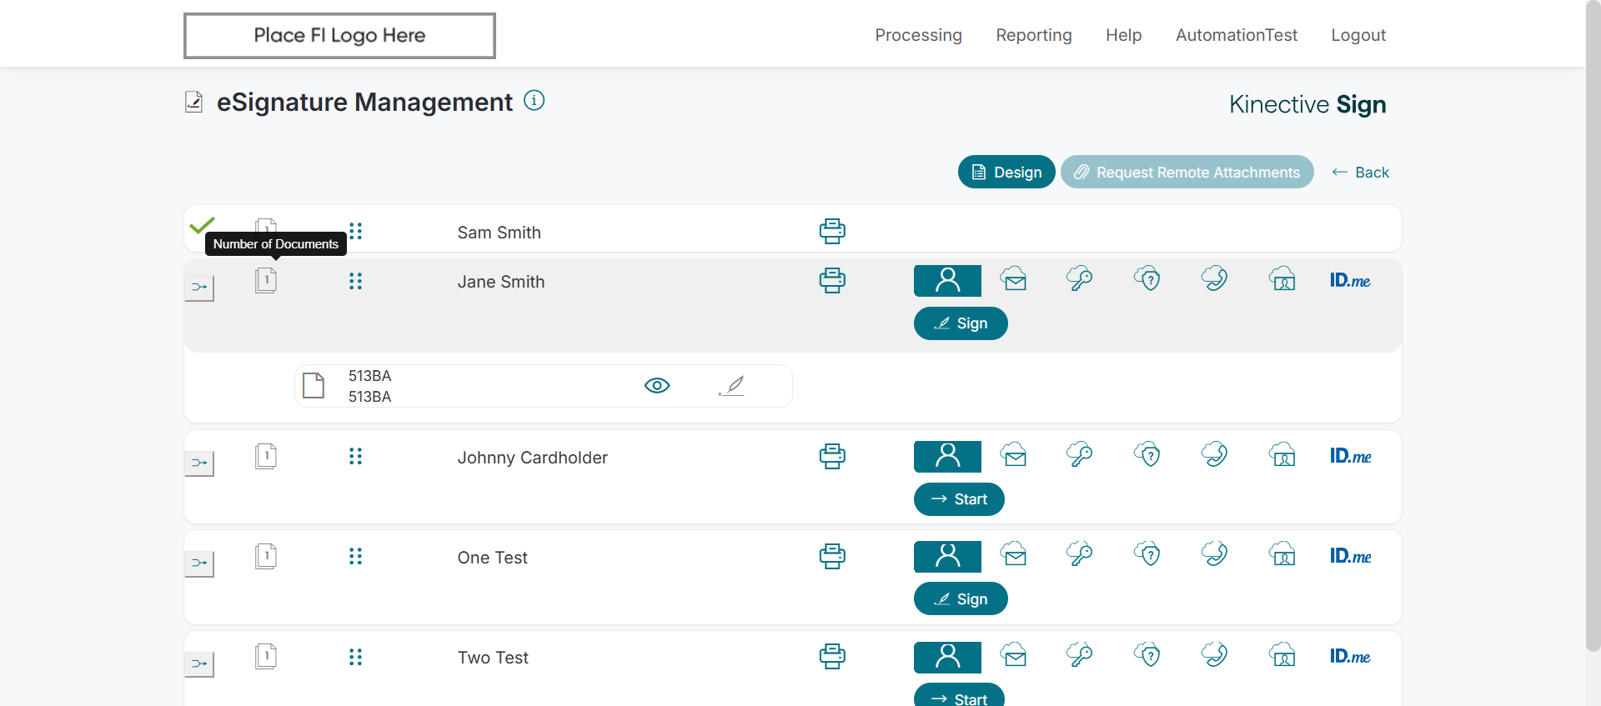
Task: Click the info icon beside eSignature Management
Action: tap(534, 101)
